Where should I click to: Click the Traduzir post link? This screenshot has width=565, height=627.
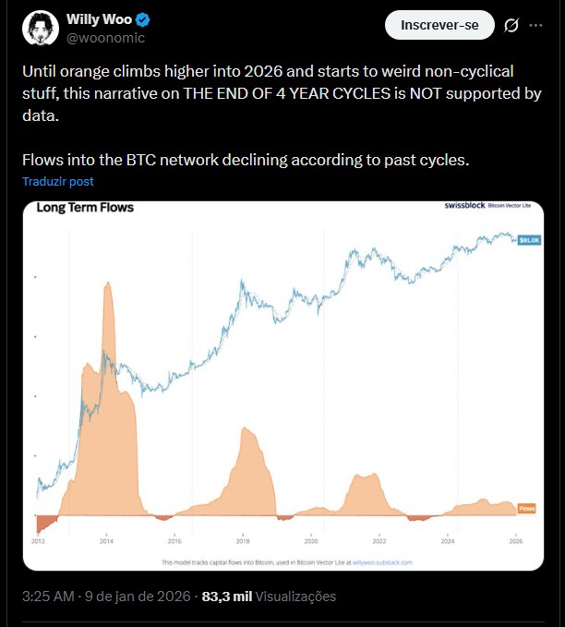(x=58, y=182)
